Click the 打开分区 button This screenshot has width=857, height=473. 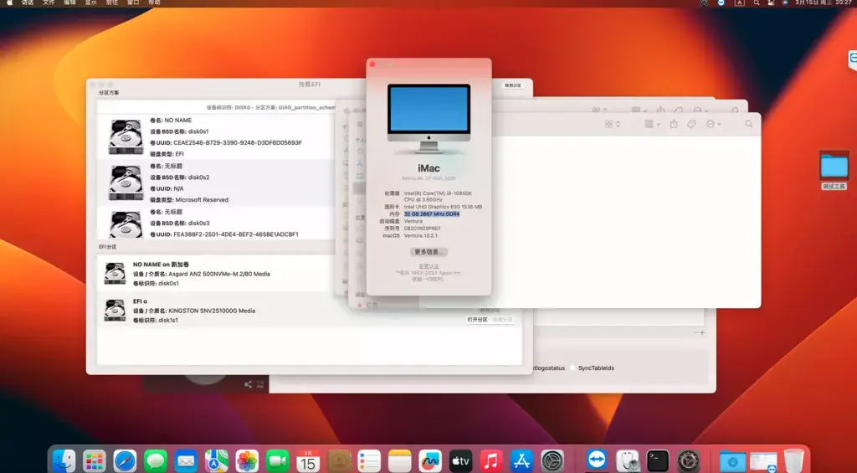(477, 320)
